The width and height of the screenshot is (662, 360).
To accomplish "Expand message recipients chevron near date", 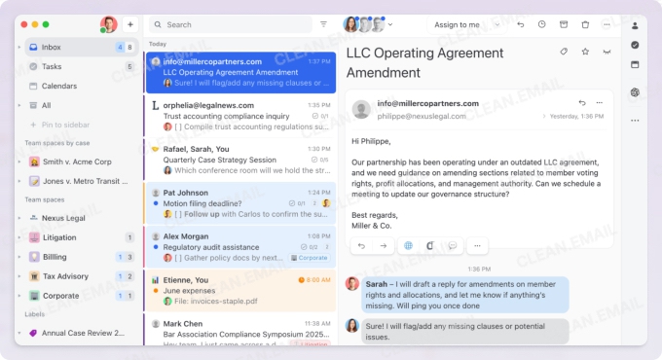I will point(544,116).
